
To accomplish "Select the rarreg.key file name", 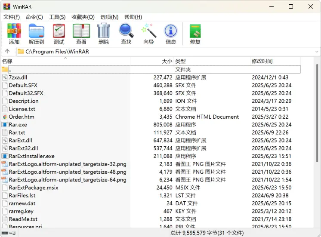I will click(x=21, y=211).
